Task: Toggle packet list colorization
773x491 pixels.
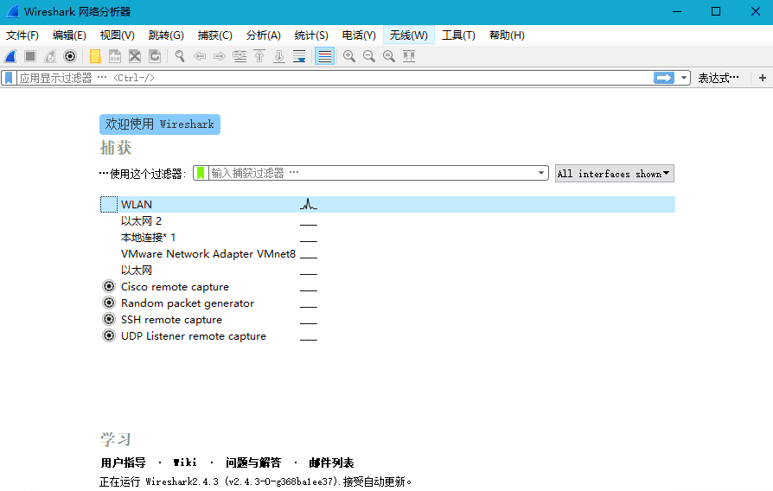Action: tap(324, 56)
